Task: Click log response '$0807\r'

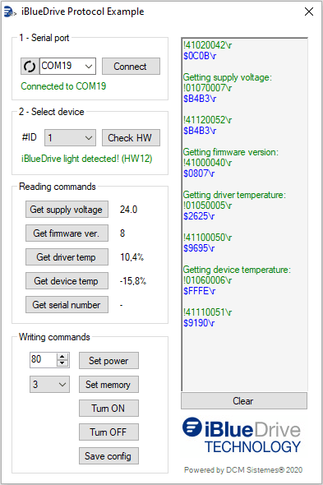Action: tap(199, 173)
